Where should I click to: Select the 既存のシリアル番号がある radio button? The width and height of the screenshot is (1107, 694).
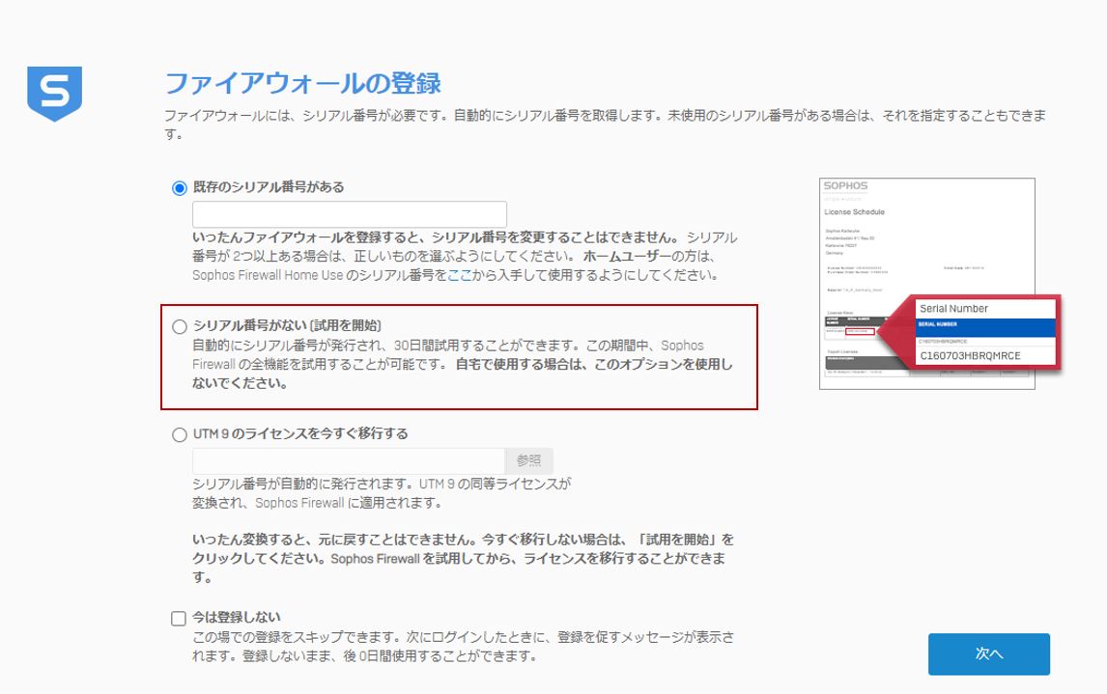[x=180, y=188]
